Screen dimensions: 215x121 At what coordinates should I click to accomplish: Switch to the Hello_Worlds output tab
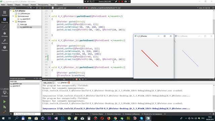point(49,83)
